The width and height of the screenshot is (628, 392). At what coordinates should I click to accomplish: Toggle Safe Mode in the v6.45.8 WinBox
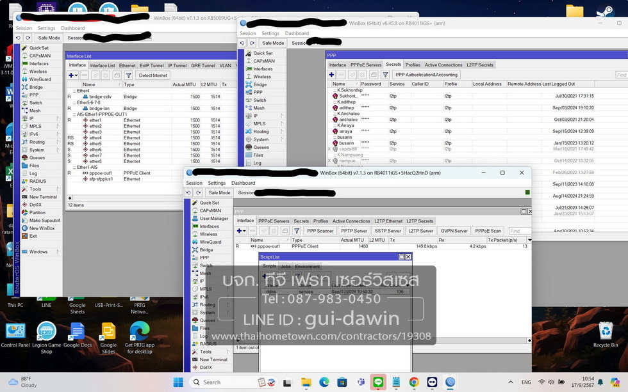tap(273, 43)
